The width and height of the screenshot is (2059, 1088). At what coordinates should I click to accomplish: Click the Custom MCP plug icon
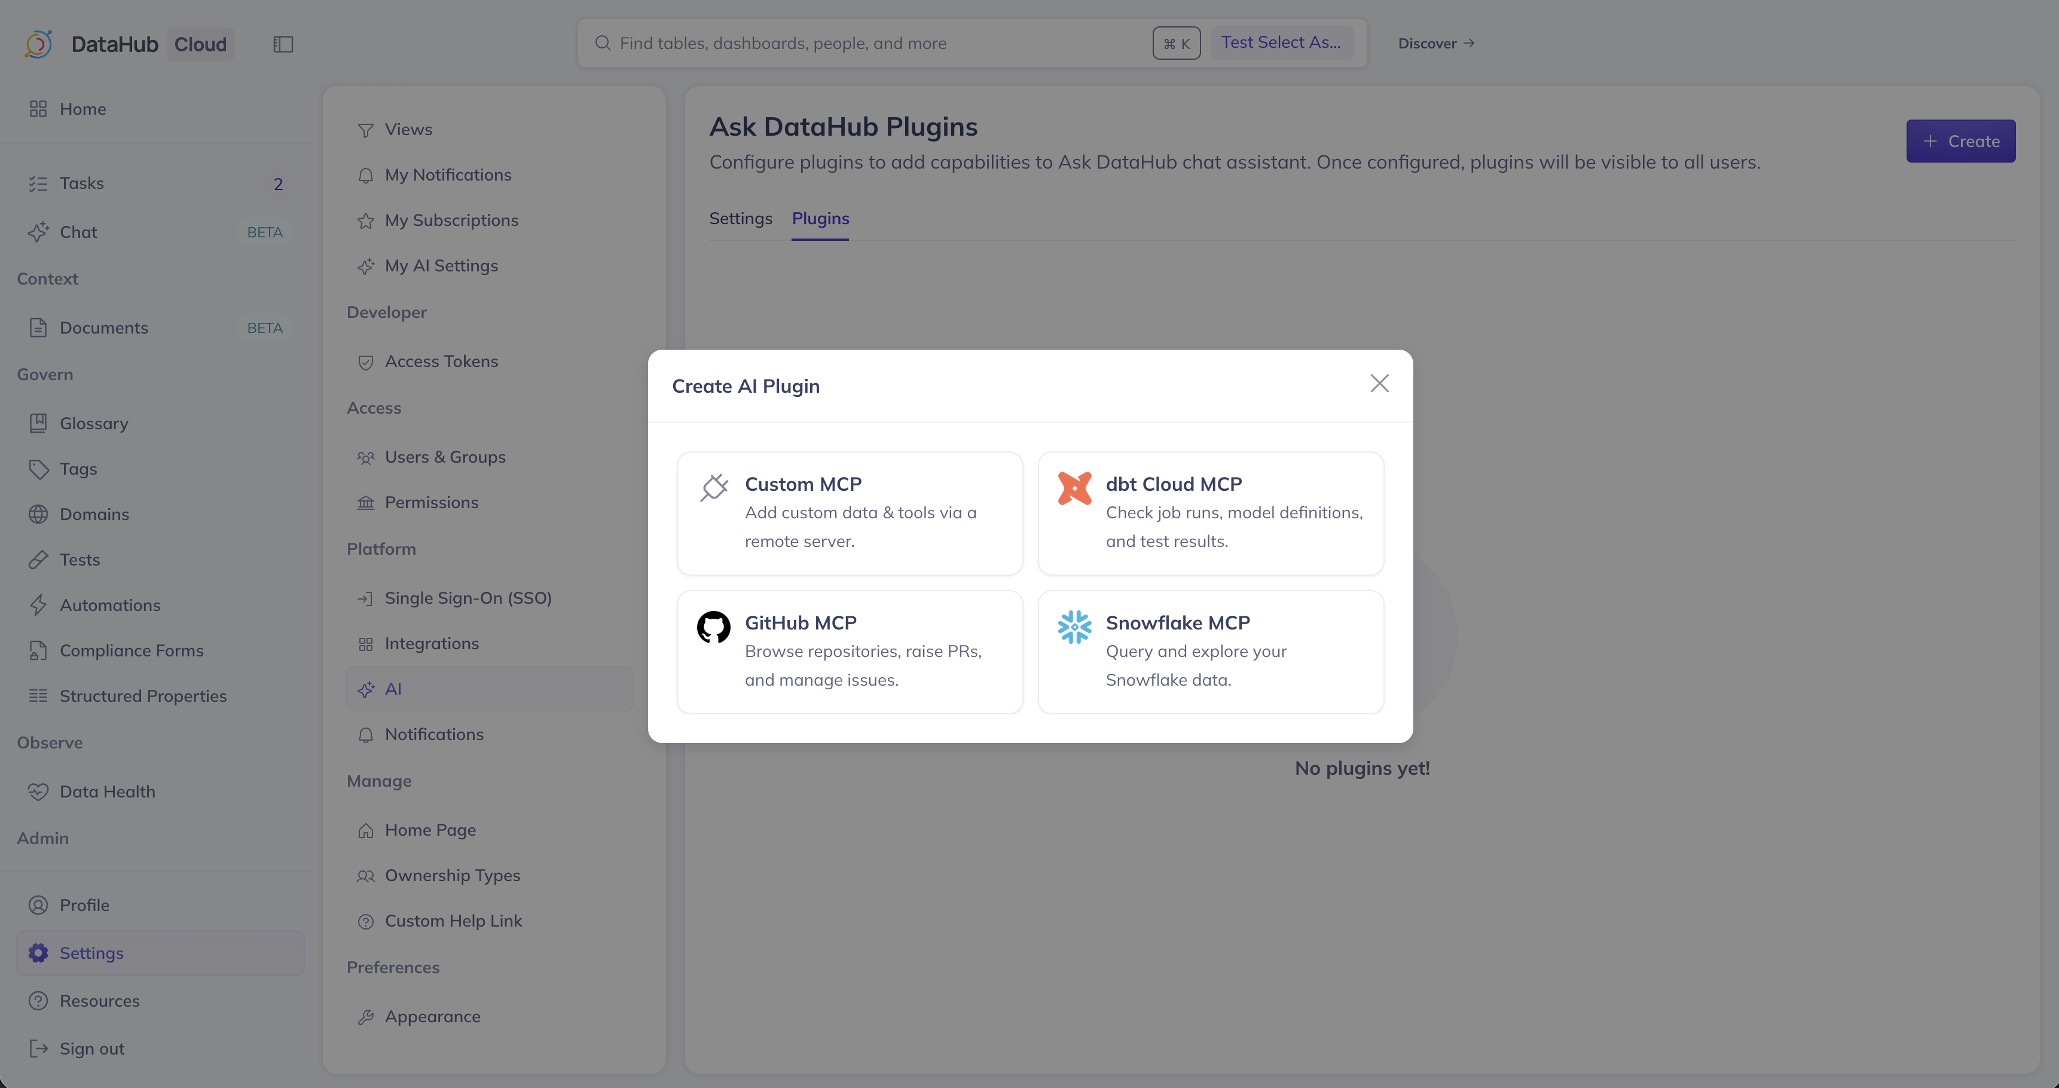(x=714, y=487)
